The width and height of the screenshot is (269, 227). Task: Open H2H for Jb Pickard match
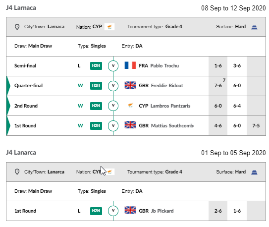click(96, 211)
